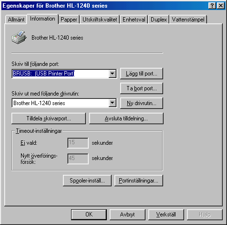
Task: Open the Vattenstämpel tab
Action: click(x=188, y=20)
